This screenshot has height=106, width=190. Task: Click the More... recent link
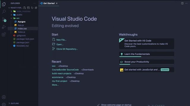(x=55, y=85)
